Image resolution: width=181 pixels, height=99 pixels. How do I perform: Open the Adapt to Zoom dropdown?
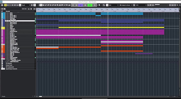pos(126,5)
